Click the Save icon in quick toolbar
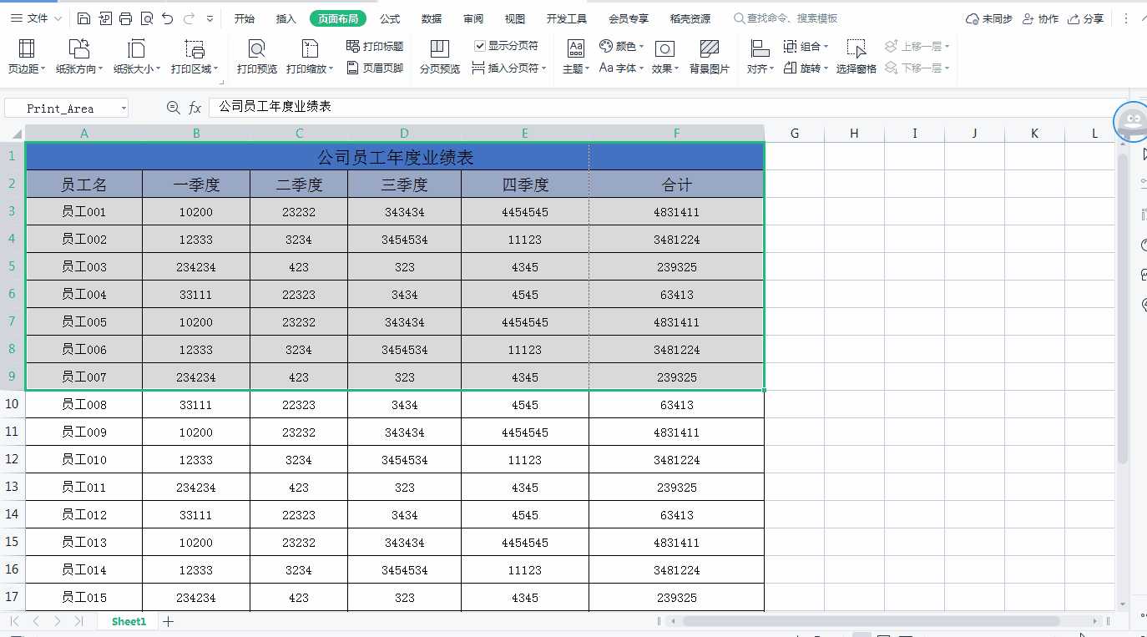The image size is (1147, 637). tap(83, 18)
